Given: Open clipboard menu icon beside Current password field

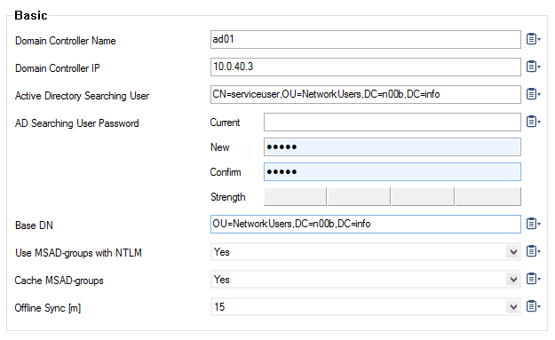Looking at the screenshot, I should [534, 122].
